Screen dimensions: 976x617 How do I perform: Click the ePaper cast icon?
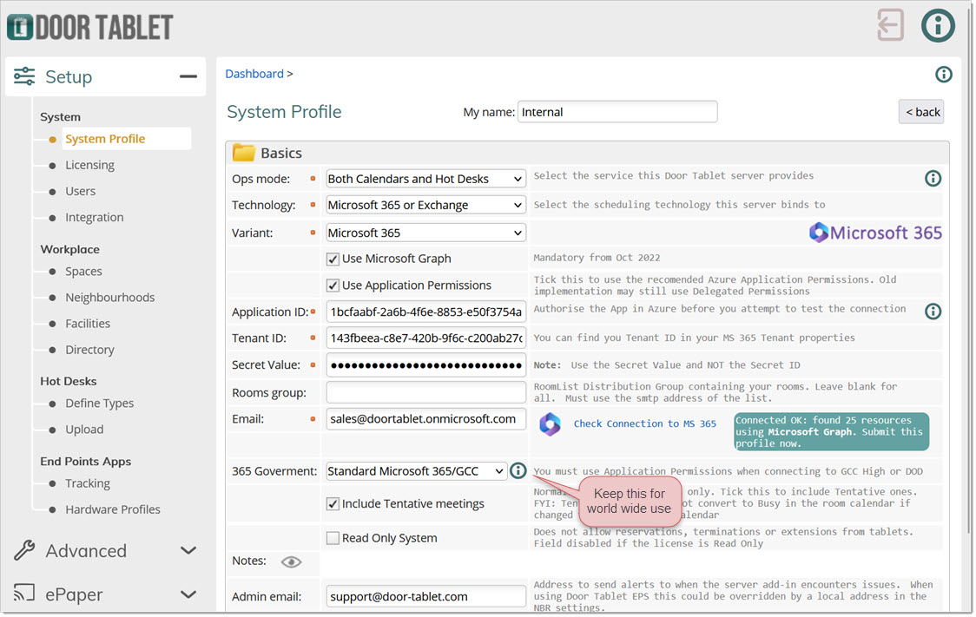24,593
